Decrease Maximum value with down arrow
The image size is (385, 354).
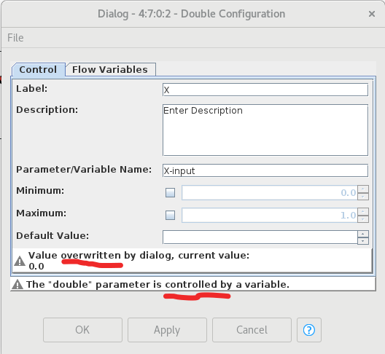pos(363,219)
